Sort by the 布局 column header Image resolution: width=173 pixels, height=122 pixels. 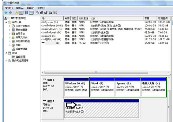(x=67, y=18)
